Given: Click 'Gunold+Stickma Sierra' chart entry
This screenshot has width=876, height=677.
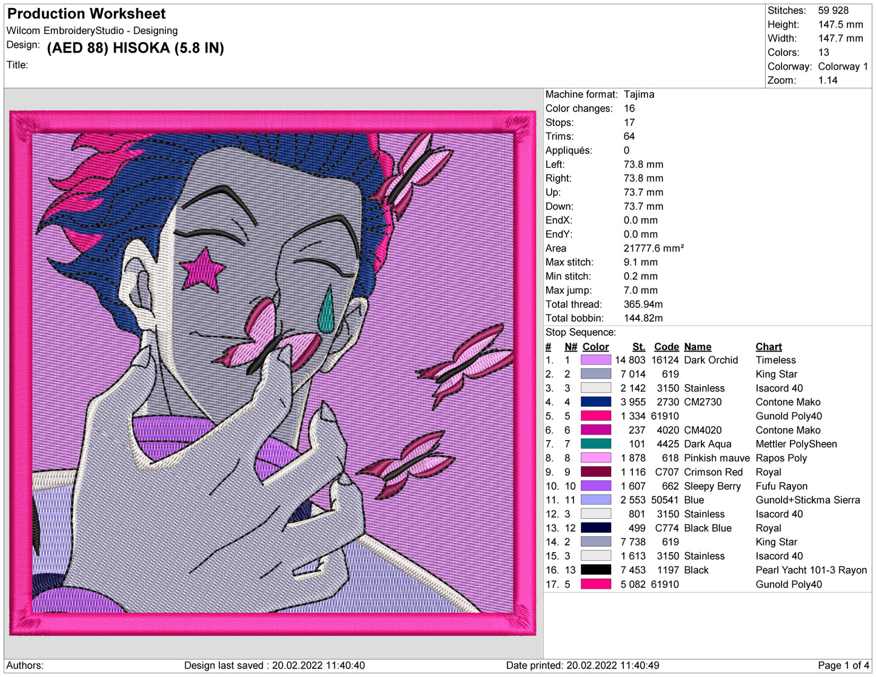Looking at the screenshot, I should point(807,500).
